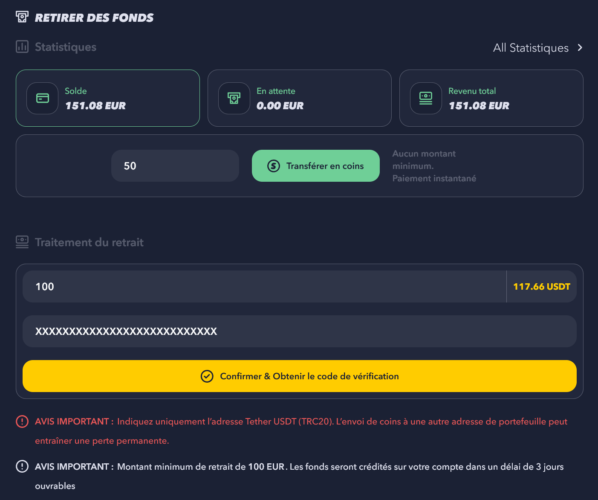Click the Retirer des fonds heading
This screenshot has height=500, width=598.
pyautogui.click(x=94, y=17)
